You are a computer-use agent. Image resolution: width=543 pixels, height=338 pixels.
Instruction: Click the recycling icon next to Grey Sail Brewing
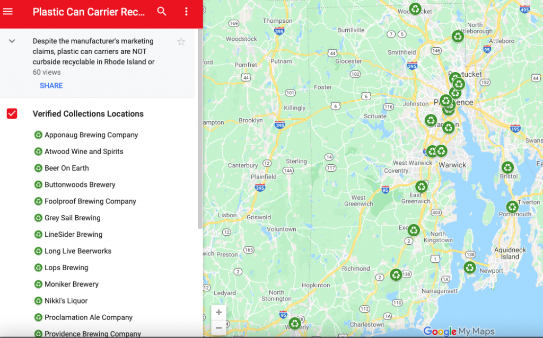(x=38, y=218)
